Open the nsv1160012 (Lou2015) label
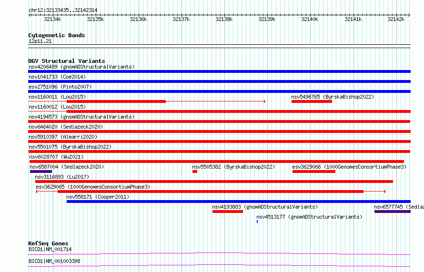This screenshot has width=424, height=272. click(x=57, y=107)
